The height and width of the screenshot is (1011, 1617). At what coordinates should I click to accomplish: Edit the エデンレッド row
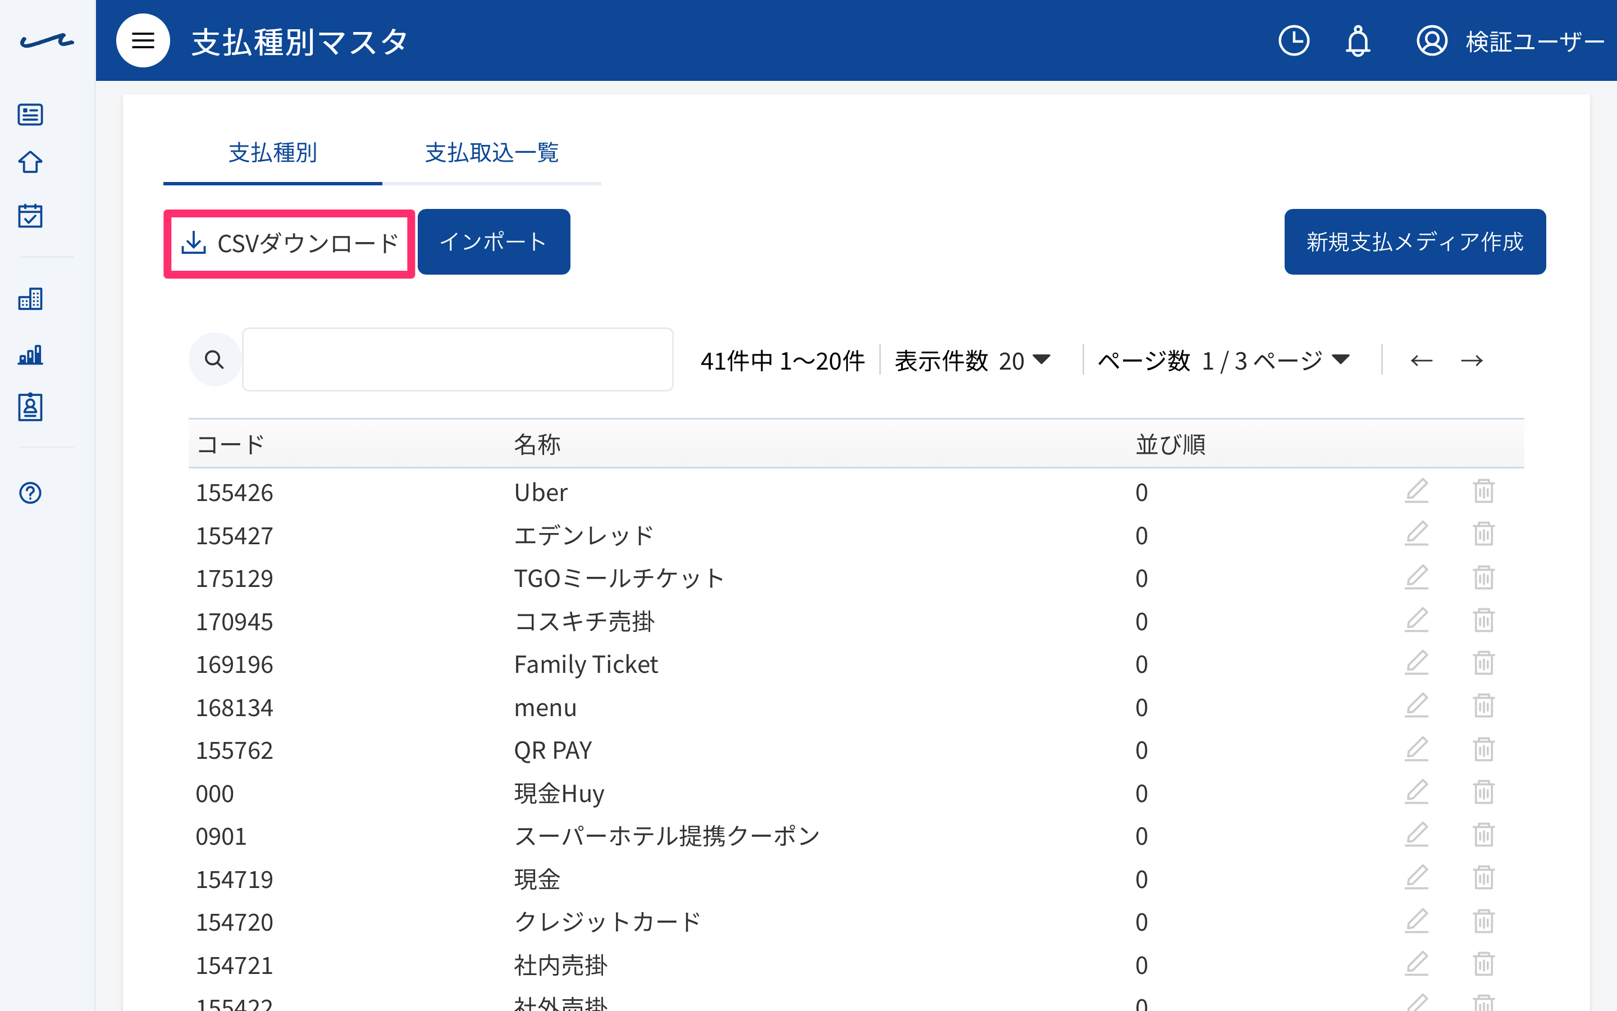tap(1417, 534)
